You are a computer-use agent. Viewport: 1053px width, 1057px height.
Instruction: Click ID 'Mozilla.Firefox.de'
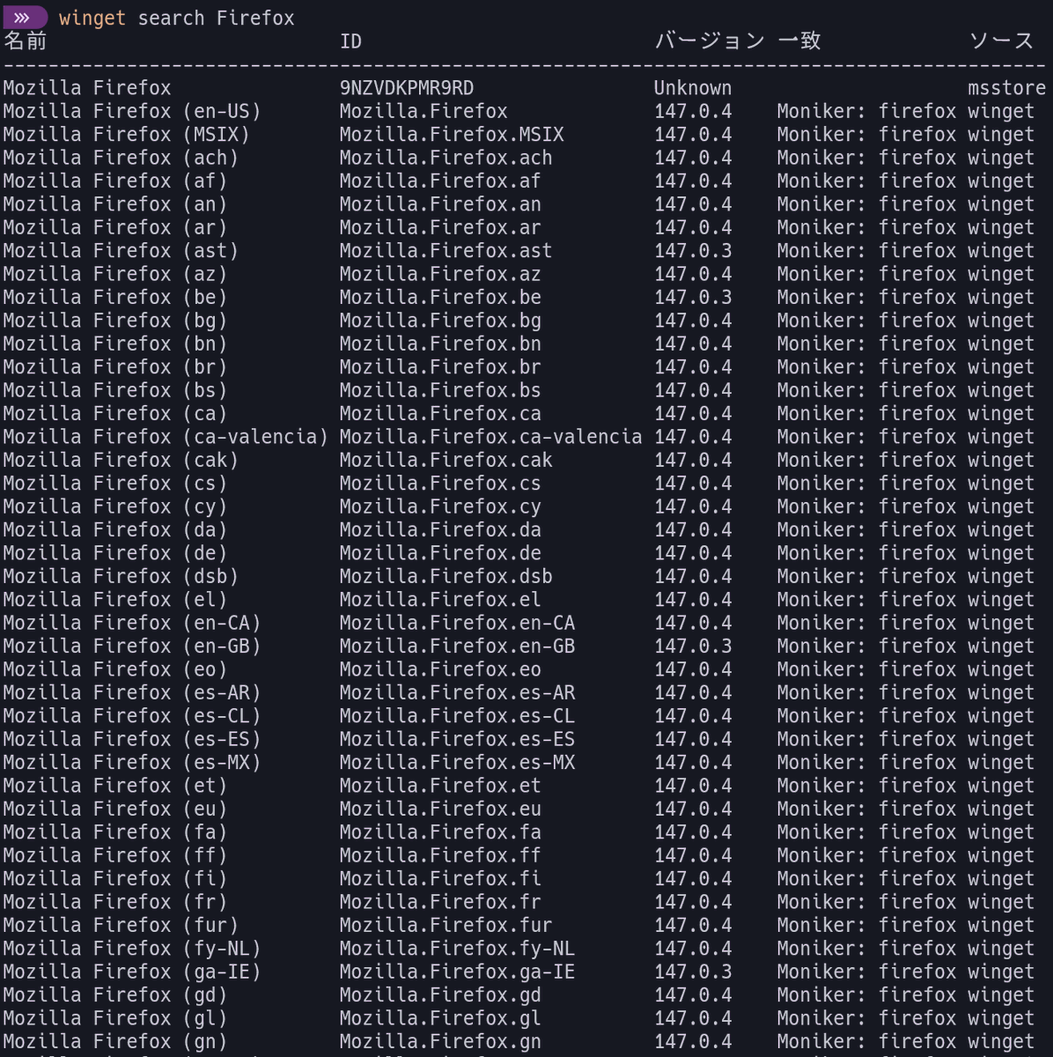point(440,553)
